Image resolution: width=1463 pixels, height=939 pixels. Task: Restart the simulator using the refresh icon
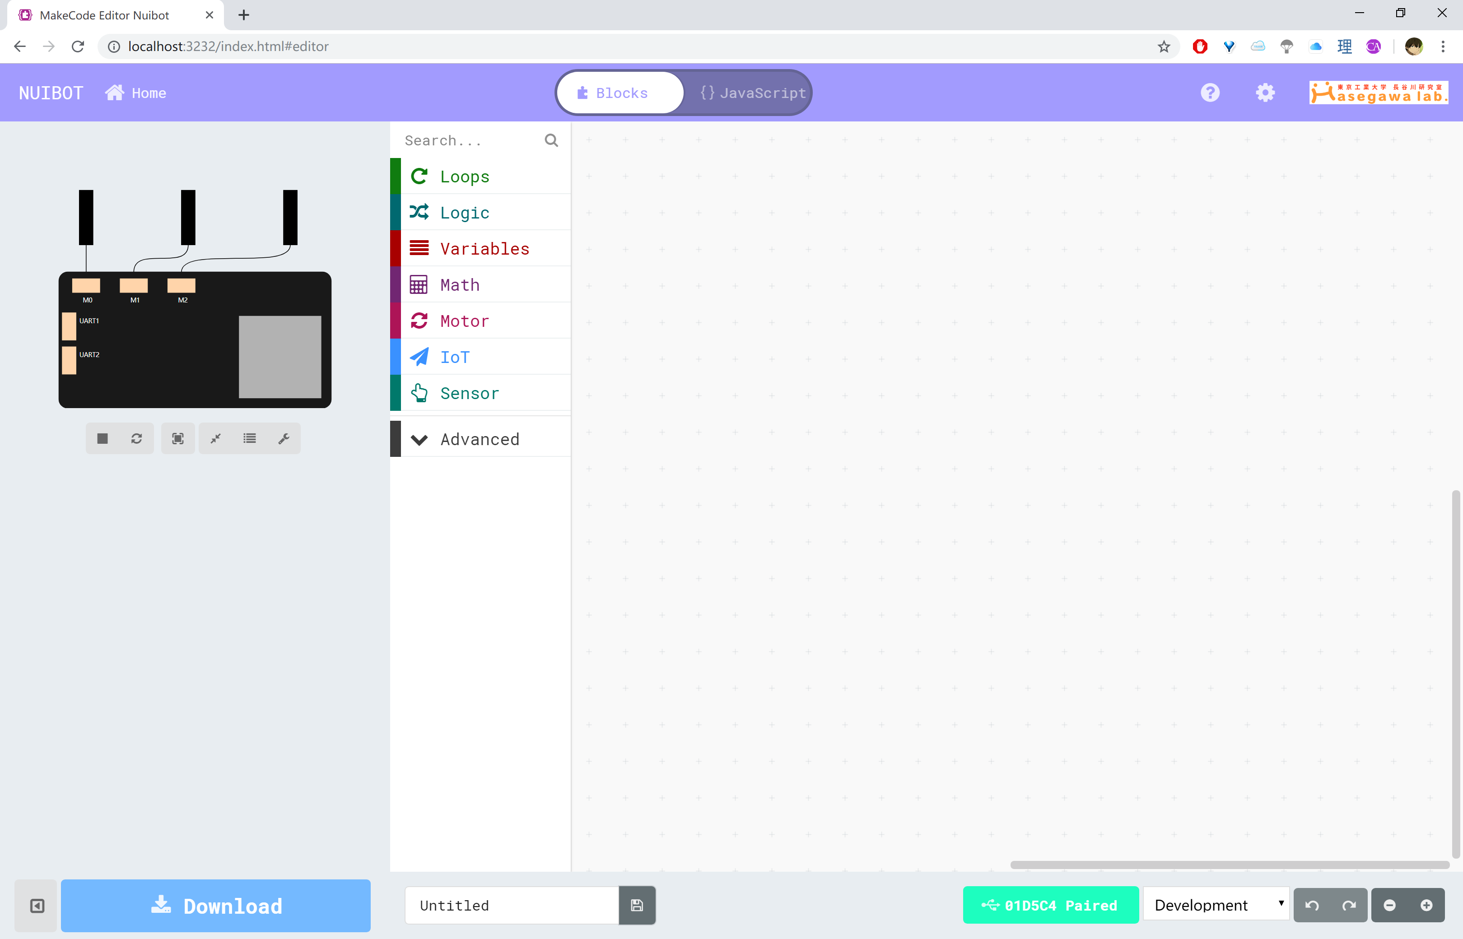[137, 438]
